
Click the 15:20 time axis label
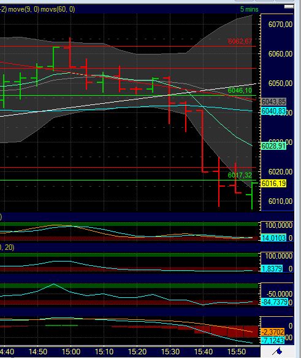point(137,352)
